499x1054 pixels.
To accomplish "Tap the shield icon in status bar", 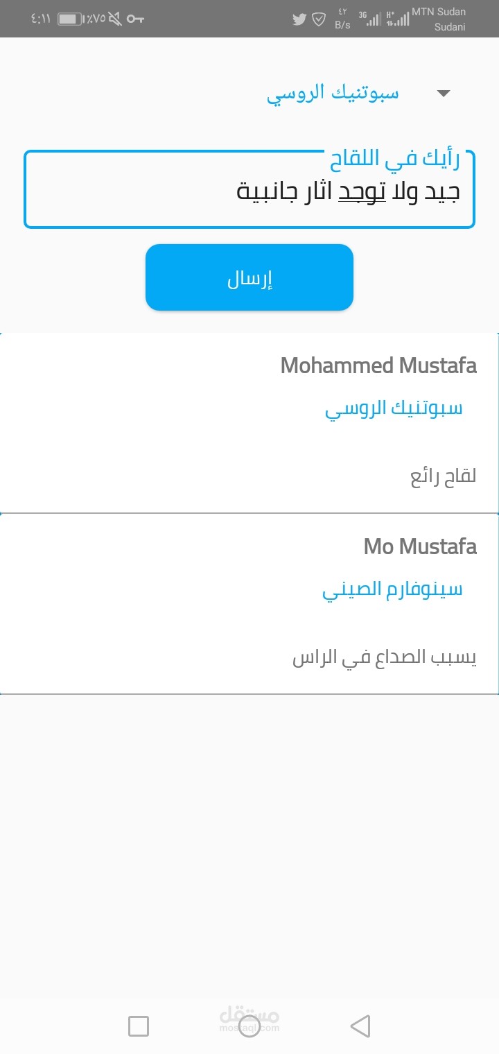I will coord(319,19).
